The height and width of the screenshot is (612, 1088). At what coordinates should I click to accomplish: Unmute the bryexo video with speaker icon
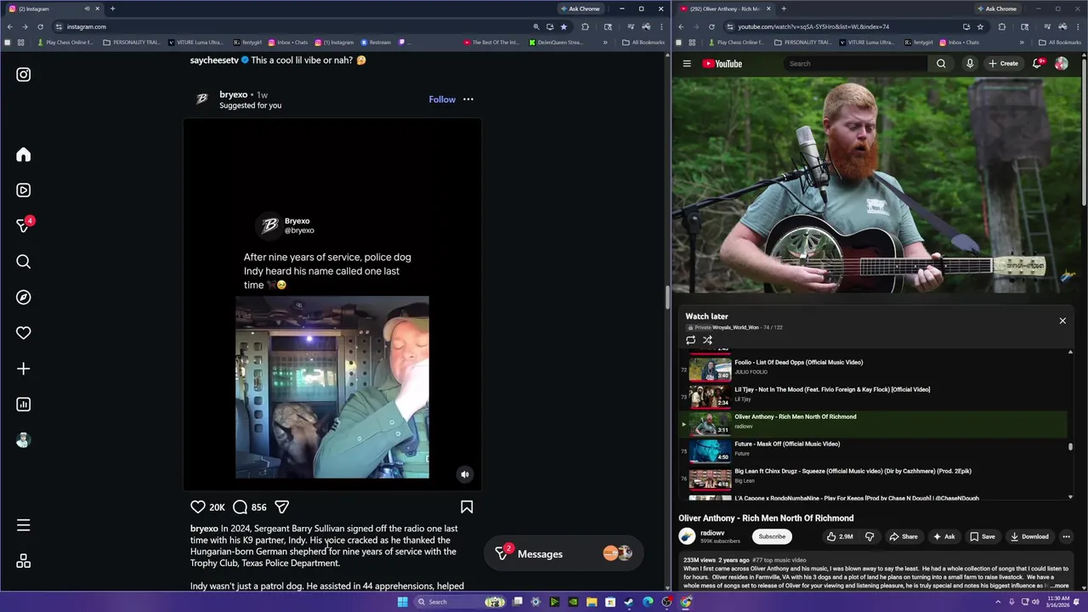tap(464, 474)
